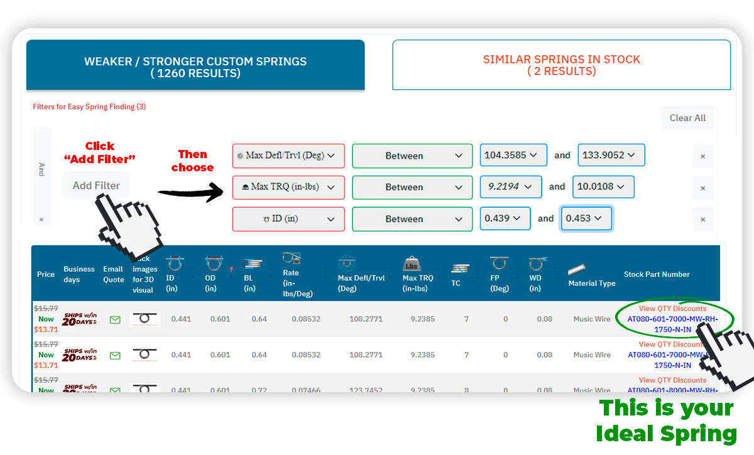Click the Lbs weight icon above Max TRQ

point(412,263)
